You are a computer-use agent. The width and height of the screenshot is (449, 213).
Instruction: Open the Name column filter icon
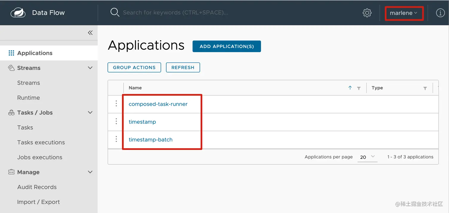click(x=359, y=88)
